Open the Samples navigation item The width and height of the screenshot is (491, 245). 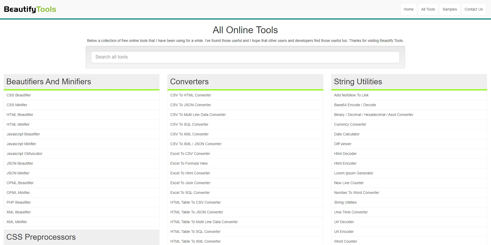pyautogui.click(x=449, y=9)
